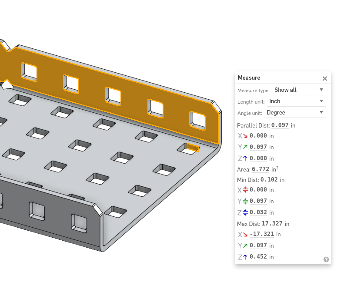Image resolution: width=344 pixels, height=286 pixels.
Task: Click the Measure panel title
Action: (249, 78)
